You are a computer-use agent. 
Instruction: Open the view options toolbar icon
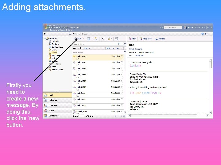point(88,39)
